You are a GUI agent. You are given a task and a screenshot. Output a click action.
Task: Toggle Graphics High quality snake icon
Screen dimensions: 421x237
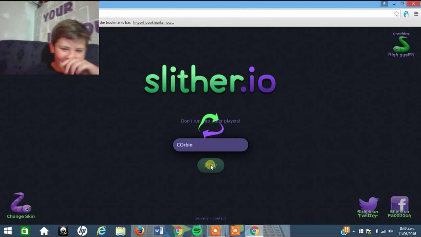click(x=401, y=44)
